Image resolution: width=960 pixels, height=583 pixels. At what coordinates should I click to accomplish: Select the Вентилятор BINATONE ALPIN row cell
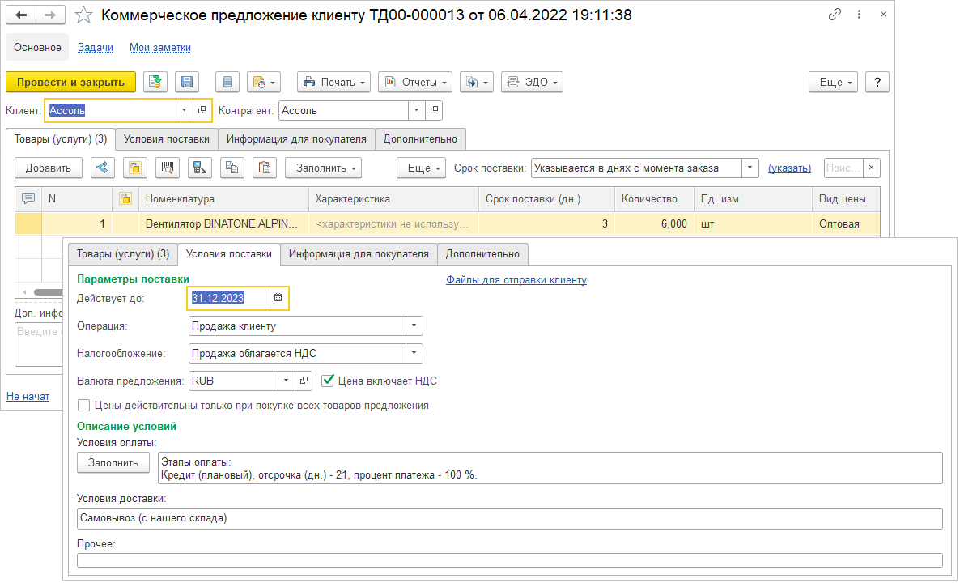[x=224, y=223]
